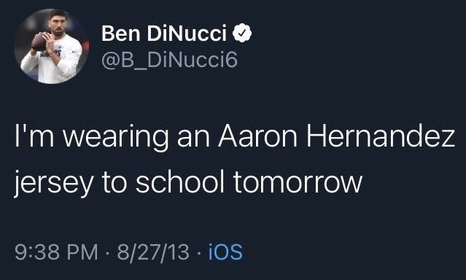Click the word tomorrow in the tweet
This screenshot has width=466, height=280.
point(298,182)
